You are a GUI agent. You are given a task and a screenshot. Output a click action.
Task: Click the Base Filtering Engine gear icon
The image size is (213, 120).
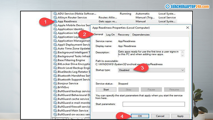tap(55, 60)
